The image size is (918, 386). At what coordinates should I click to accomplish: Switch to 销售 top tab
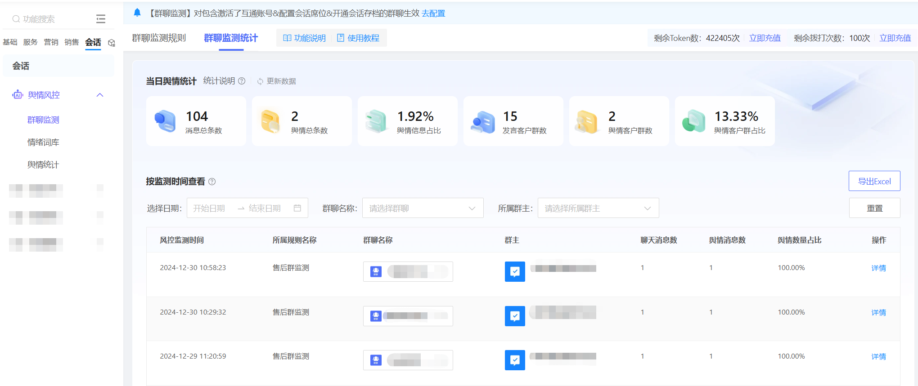point(72,42)
